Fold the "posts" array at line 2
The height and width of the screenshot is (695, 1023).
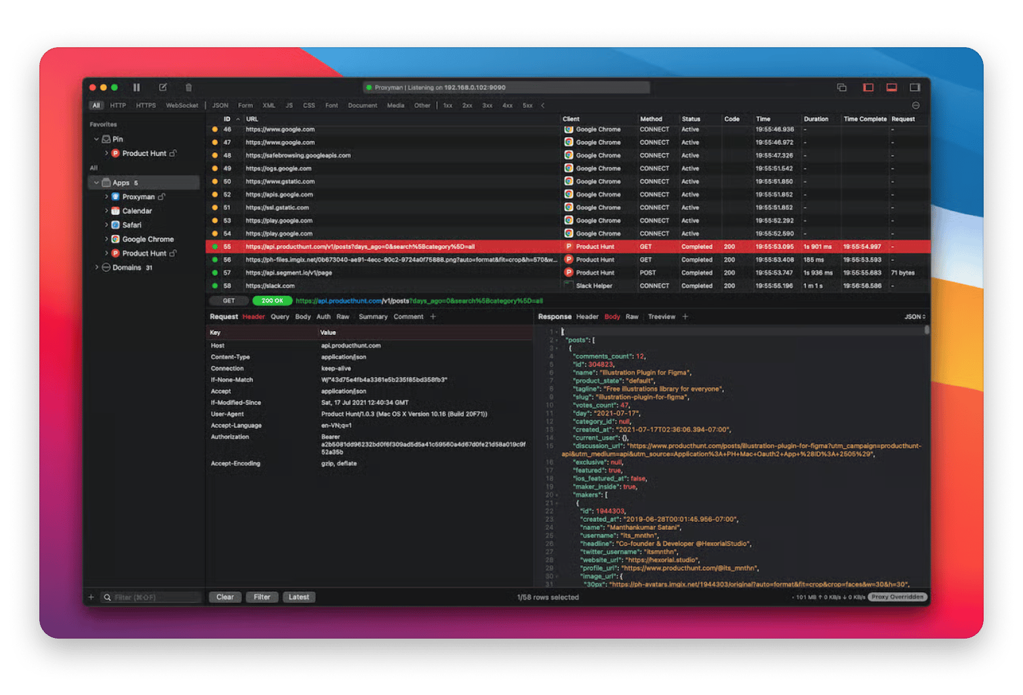pos(557,340)
